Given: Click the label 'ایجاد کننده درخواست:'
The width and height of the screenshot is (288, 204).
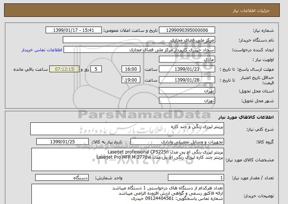Looking at the screenshot, I should click(x=253, y=50).
